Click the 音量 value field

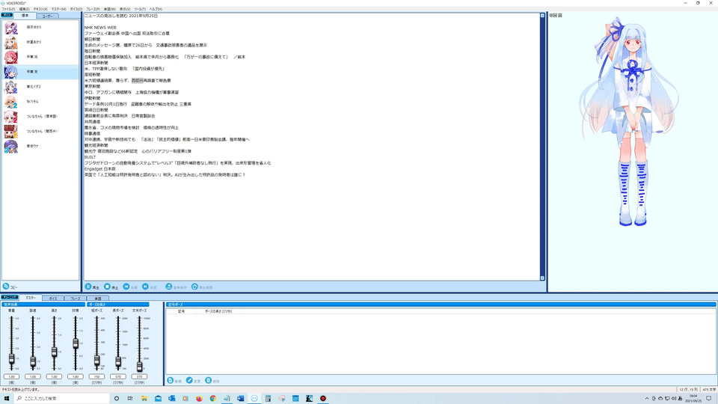11,376
